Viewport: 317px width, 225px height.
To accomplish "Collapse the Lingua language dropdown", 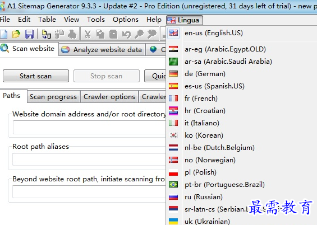I will pyautogui.click(x=185, y=20).
